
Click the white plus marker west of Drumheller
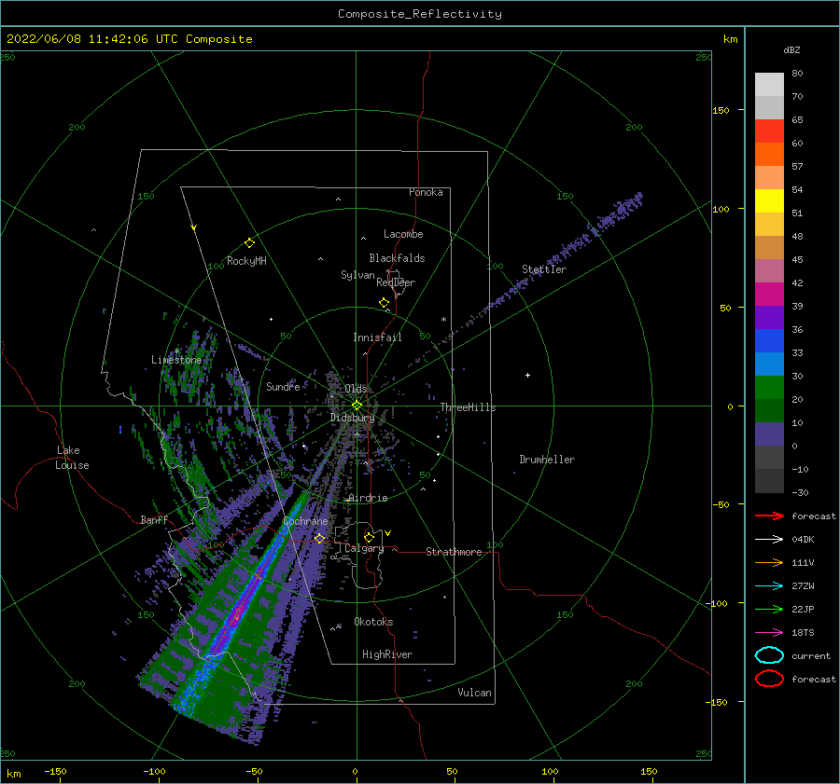pyautogui.click(x=527, y=375)
